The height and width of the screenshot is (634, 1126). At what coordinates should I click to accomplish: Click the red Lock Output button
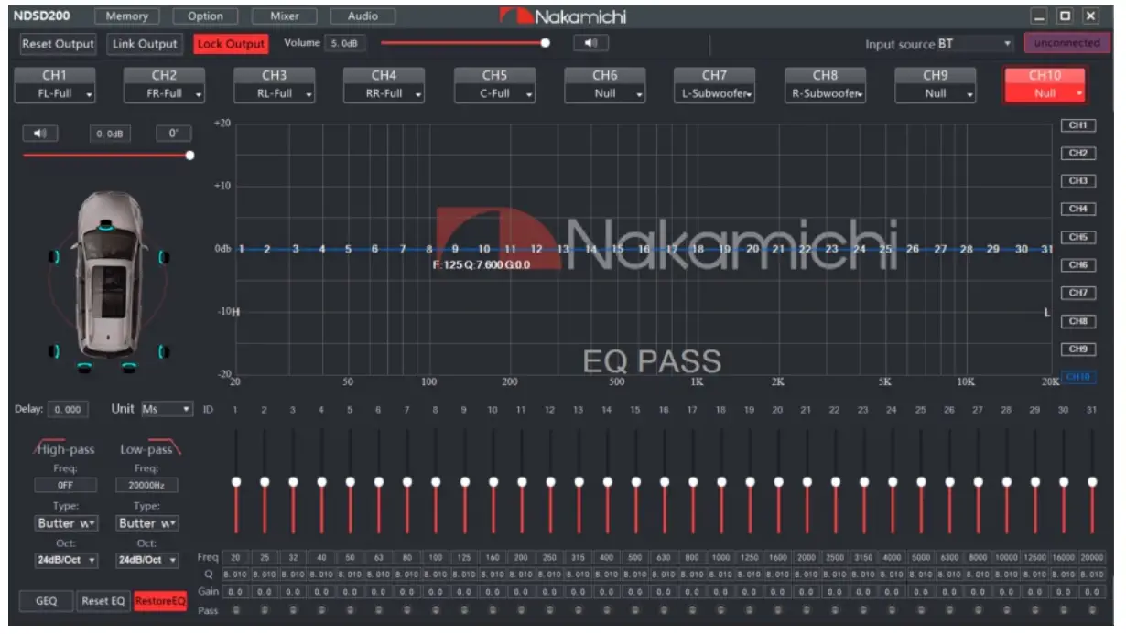click(x=231, y=44)
